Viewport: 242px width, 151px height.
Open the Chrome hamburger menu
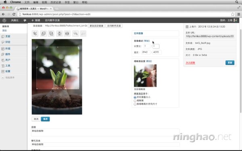click(239, 14)
